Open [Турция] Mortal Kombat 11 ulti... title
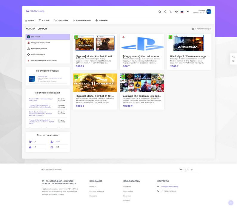 tap(95, 56)
